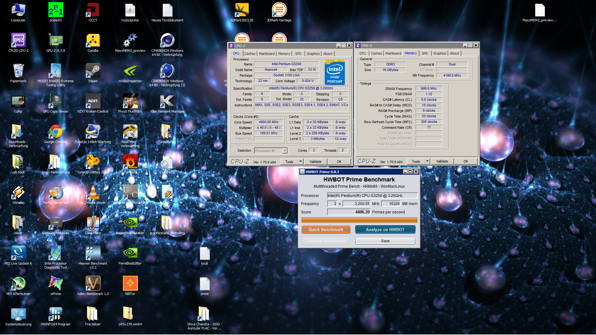596x335 pixels.
Task: Open the hwbotprime desktop icon
Action: (130, 12)
